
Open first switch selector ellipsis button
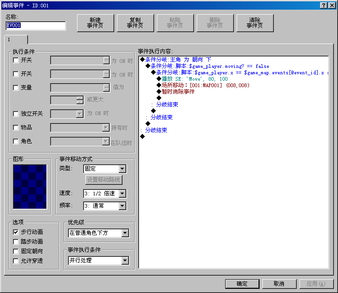coord(106,61)
